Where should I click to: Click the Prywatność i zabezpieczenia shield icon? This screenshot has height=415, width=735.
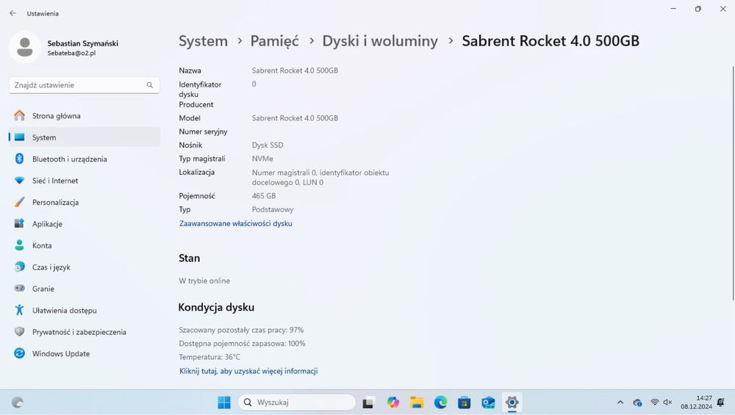coord(19,331)
